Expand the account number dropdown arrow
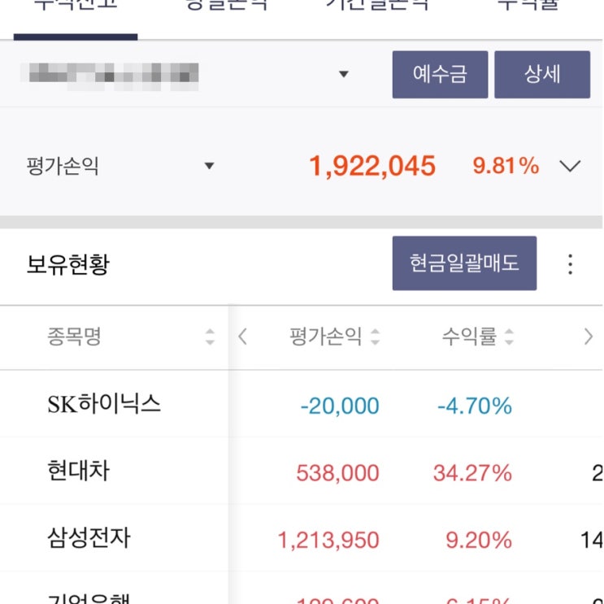The height and width of the screenshot is (604, 604). pyautogui.click(x=344, y=74)
